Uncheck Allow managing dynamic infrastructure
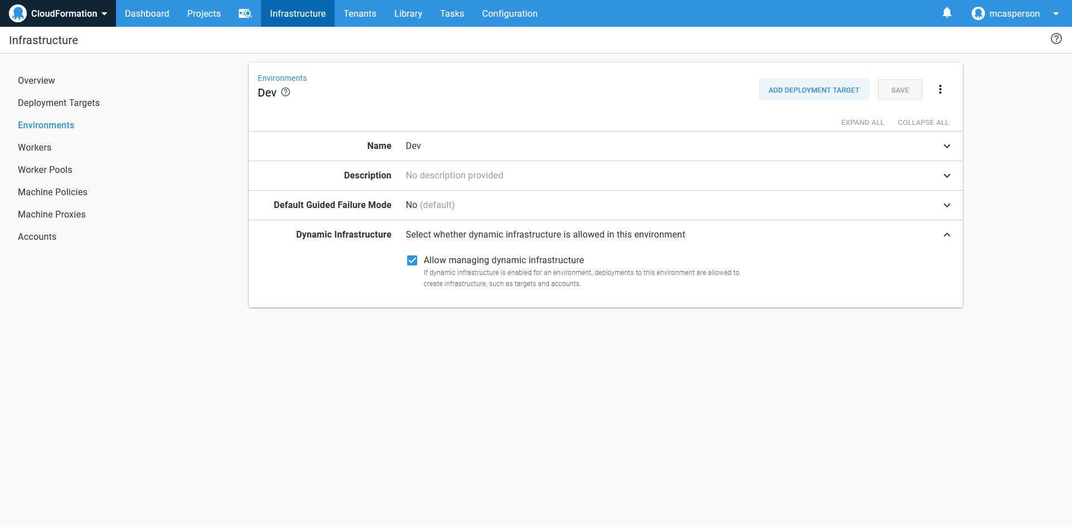 412,260
